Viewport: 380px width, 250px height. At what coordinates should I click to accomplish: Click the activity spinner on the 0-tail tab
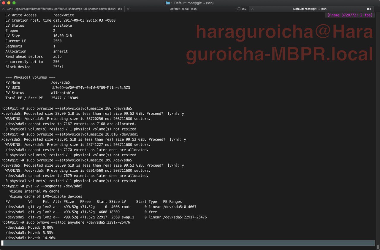(239, 9)
